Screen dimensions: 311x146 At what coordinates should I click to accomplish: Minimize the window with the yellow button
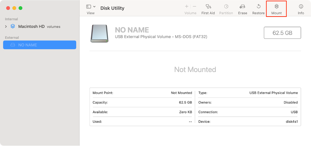(14, 8)
